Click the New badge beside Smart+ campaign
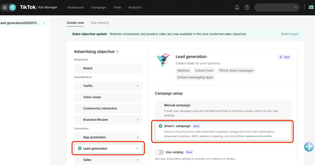The image size is (315, 165). 196,126
